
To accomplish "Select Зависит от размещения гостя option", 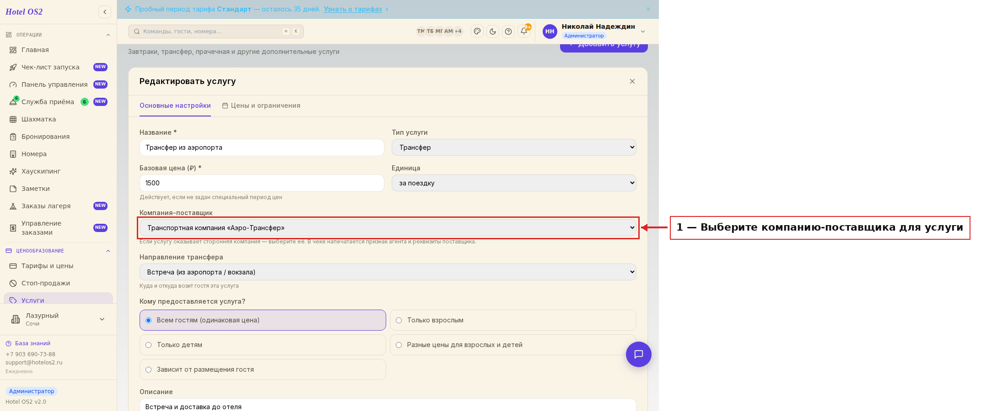I will pos(263,369).
